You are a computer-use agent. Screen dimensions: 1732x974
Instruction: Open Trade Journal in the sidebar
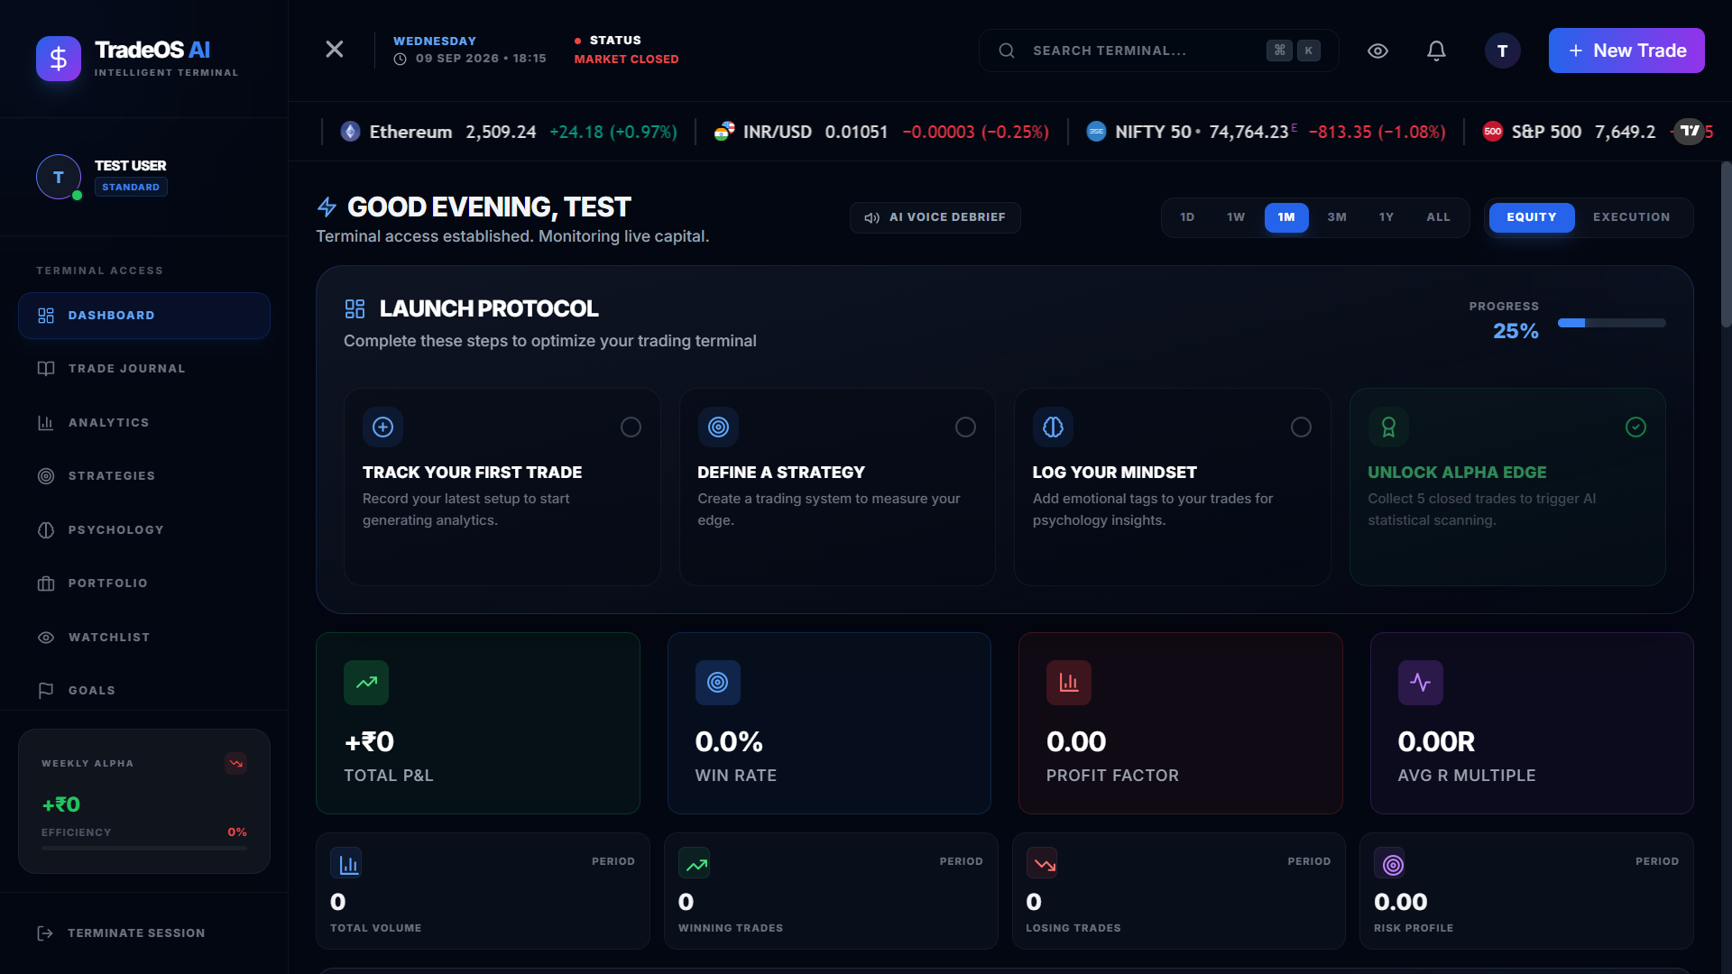click(x=144, y=369)
